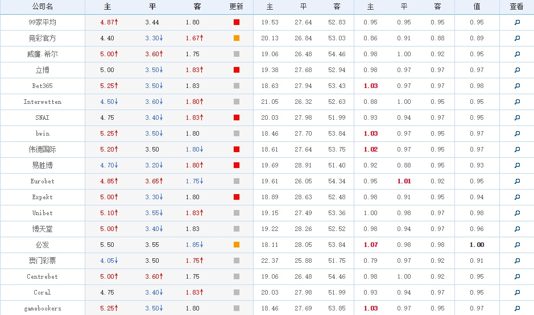534x315 pixels.
Task: Open the 威廉.希尔 company name
Action: [x=42, y=54]
